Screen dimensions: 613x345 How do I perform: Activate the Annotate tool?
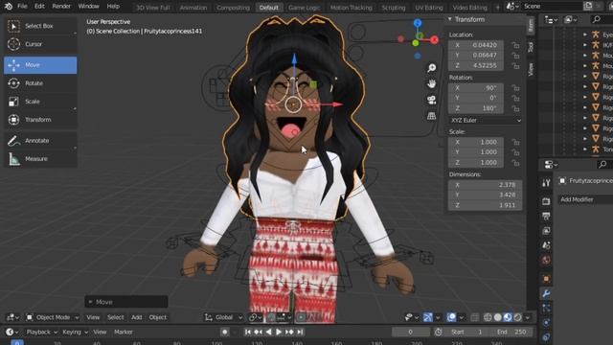point(40,141)
